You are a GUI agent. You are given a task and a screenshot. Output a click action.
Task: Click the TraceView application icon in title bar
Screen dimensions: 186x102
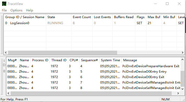click(4, 4)
